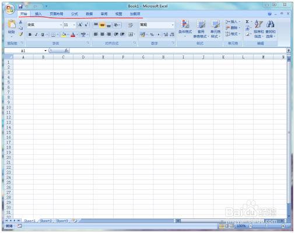Screen dimensions: 295x233
Task: Click the insert function fx button
Action: click(66, 51)
